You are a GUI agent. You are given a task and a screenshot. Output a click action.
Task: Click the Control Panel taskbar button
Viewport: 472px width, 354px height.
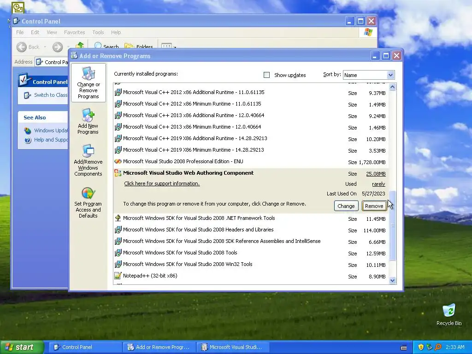tap(85, 347)
